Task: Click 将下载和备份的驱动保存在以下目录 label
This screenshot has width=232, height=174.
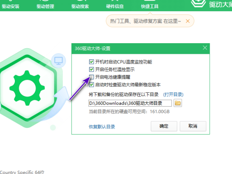Action: pyautogui.click(x=123, y=95)
